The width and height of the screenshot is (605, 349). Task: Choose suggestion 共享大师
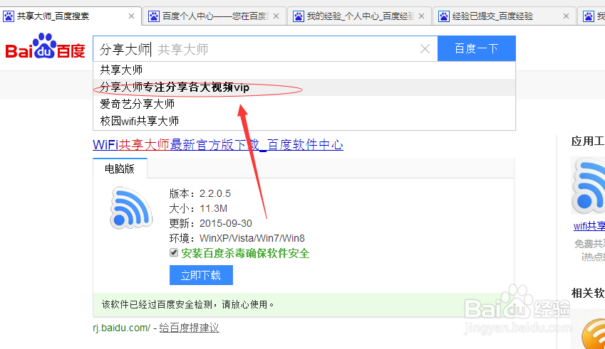point(304,70)
